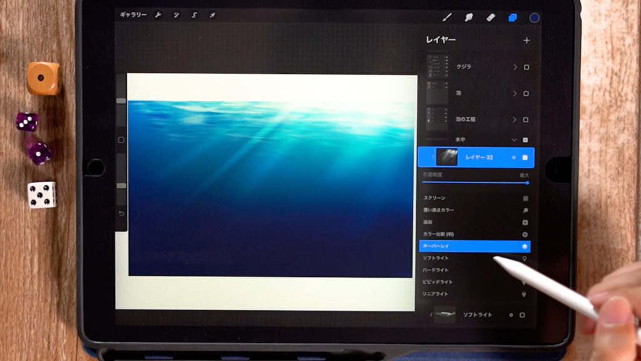Expand the クジラ group
The height and width of the screenshot is (361, 641).
pos(515,67)
